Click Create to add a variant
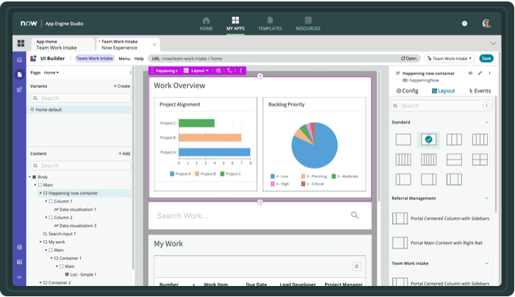 pos(121,86)
